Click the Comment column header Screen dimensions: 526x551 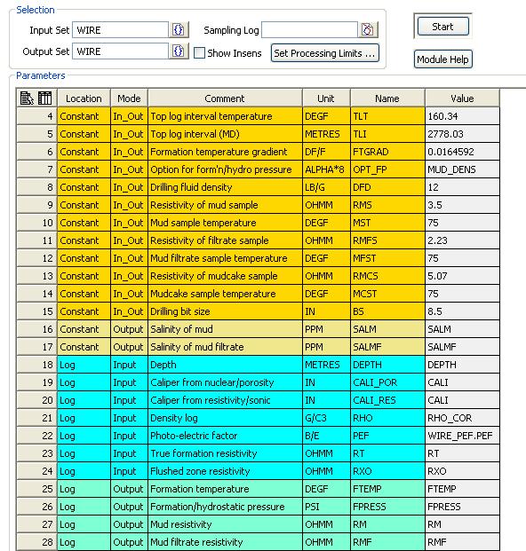(x=225, y=98)
